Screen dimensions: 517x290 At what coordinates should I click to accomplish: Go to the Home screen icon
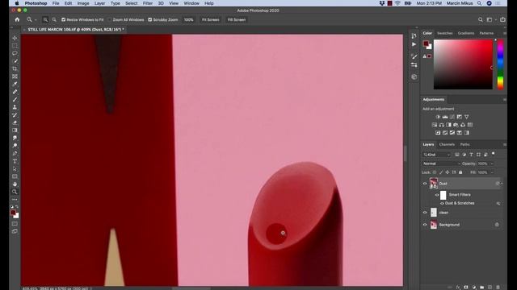[17, 19]
